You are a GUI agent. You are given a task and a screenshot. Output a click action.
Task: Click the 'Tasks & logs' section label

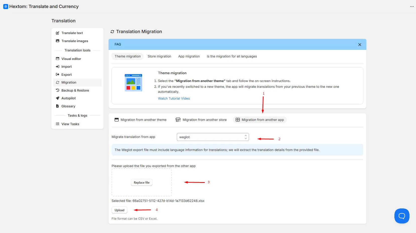[77, 116]
